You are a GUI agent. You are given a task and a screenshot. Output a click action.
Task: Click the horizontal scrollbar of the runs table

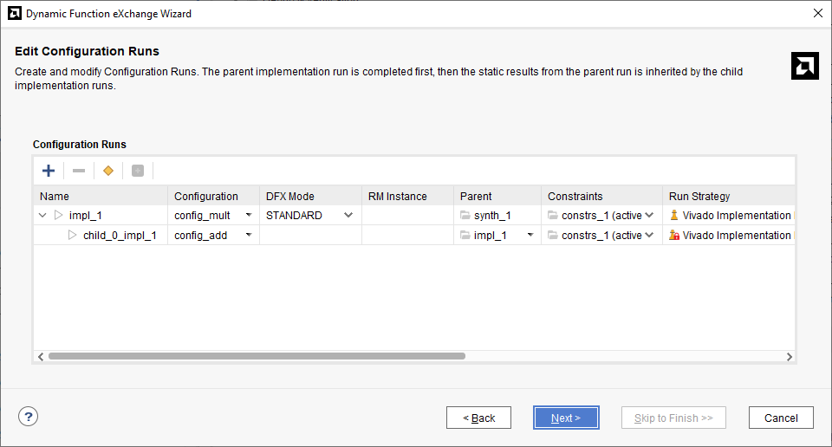(257, 356)
